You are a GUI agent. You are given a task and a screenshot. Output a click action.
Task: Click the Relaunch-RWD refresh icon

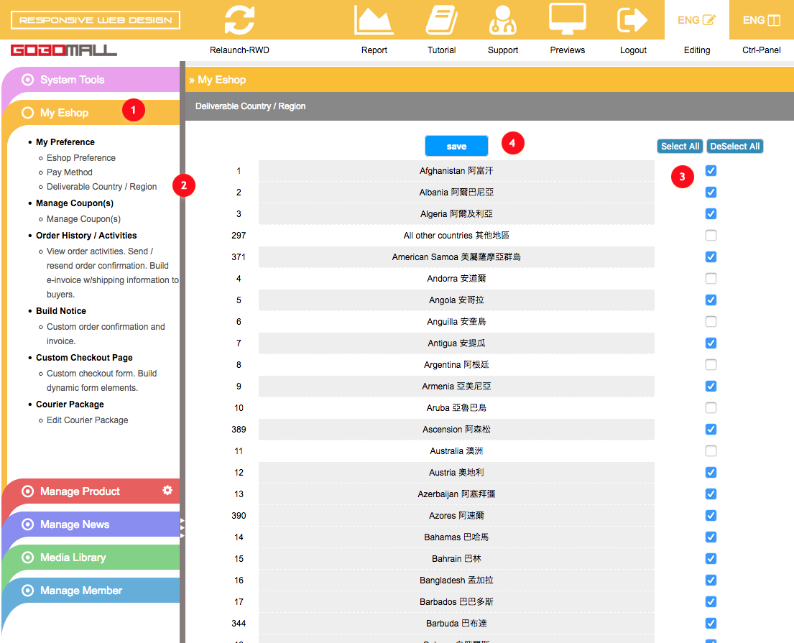[239, 19]
